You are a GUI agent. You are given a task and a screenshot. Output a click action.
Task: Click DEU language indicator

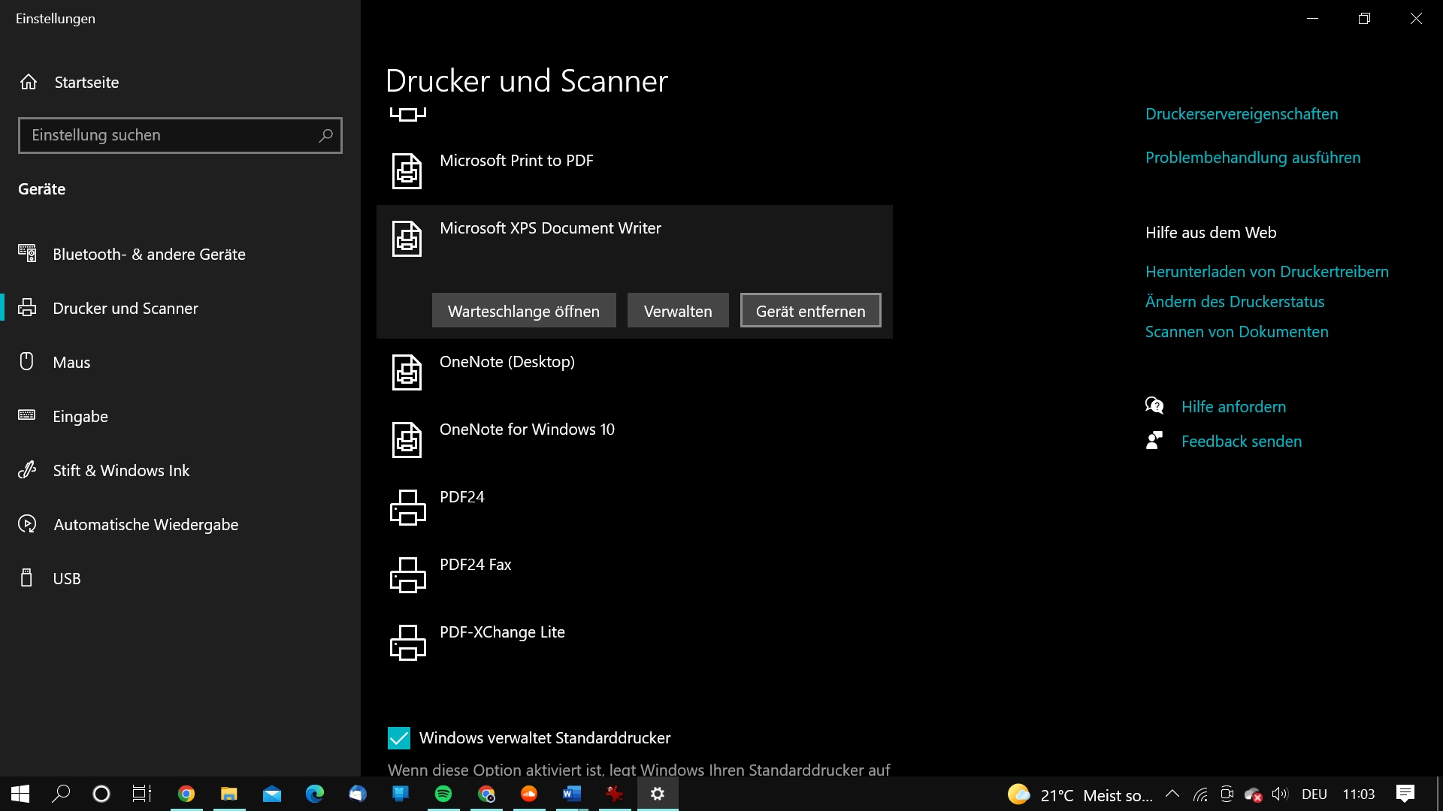click(x=1314, y=794)
